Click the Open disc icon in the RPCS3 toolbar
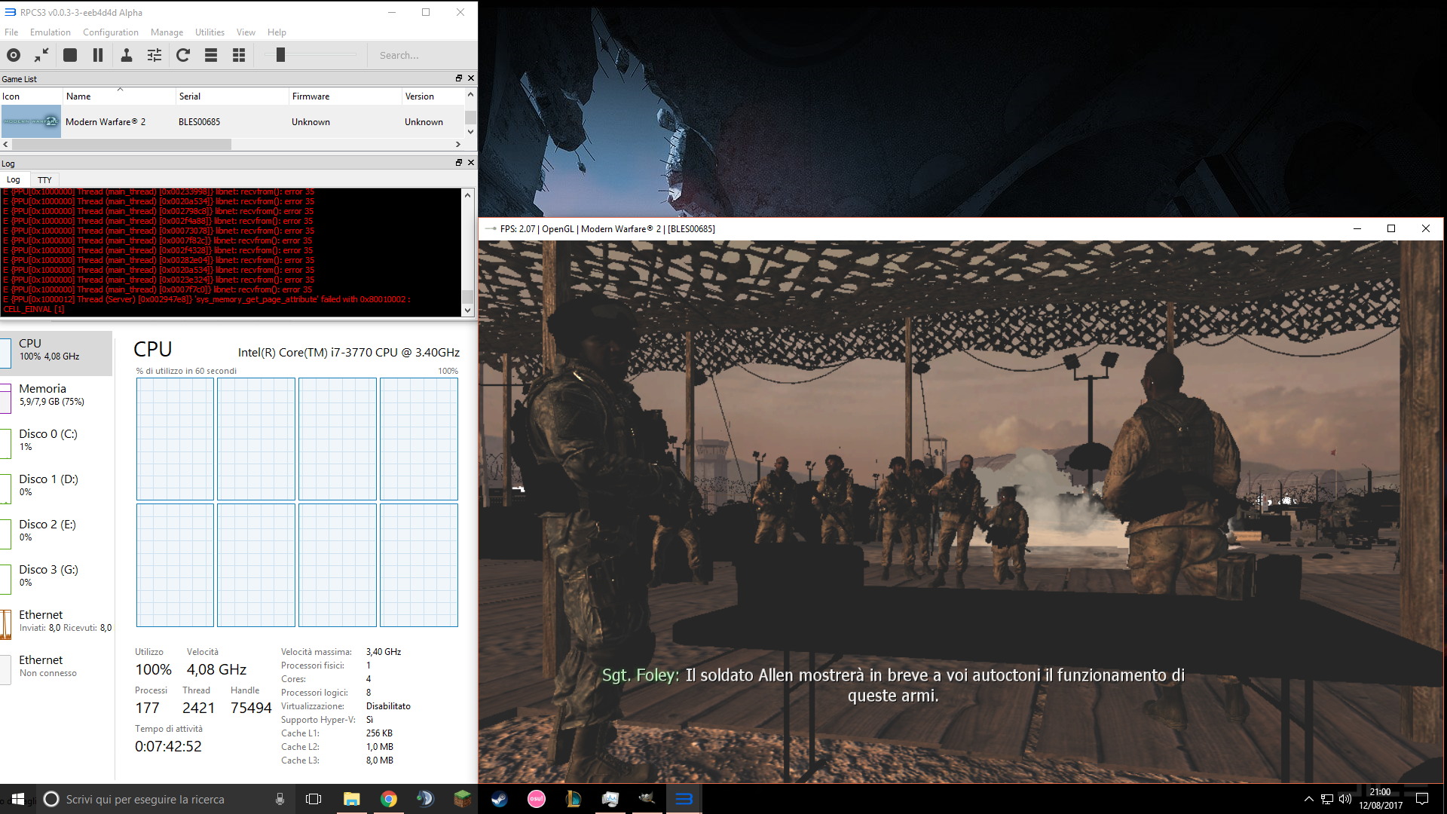 click(x=14, y=55)
